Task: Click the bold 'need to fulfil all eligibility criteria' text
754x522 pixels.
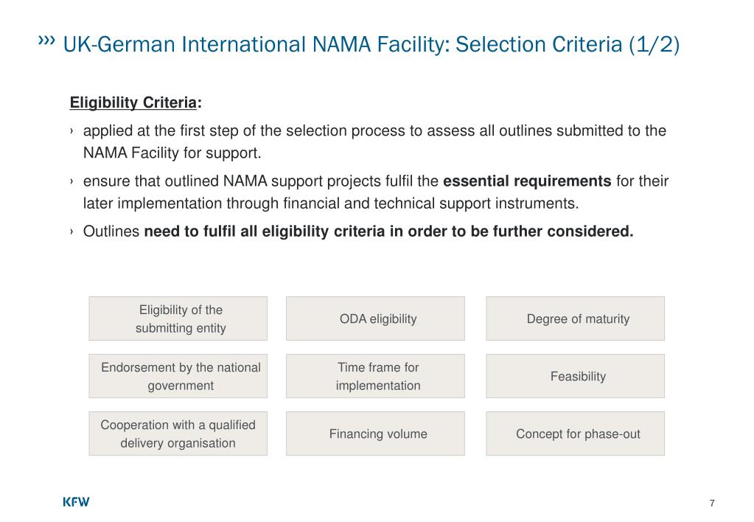Action: pos(265,232)
